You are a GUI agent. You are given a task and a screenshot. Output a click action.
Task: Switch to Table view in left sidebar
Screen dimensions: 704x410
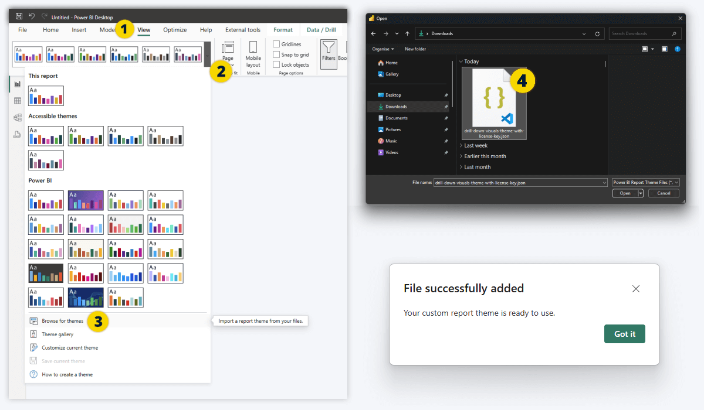click(x=18, y=101)
